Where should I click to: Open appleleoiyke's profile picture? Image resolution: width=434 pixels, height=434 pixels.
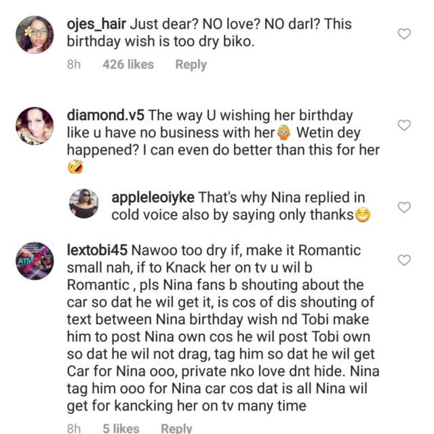(x=85, y=203)
